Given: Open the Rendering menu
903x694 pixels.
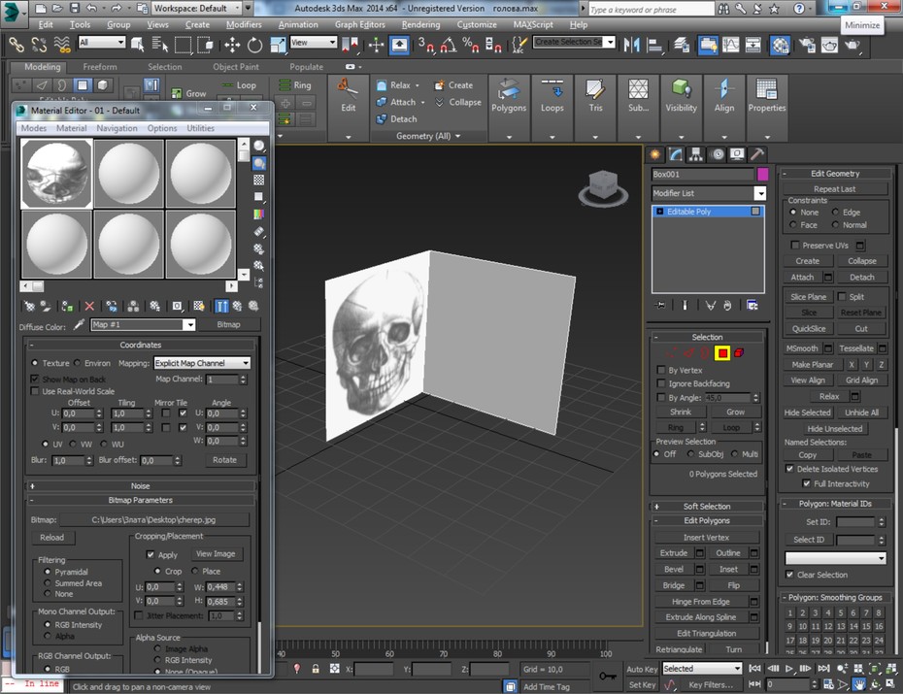Looking at the screenshot, I should point(420,24).
